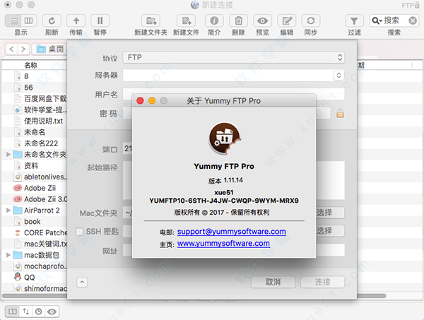
Task: Select the CORE Patcher item
Action: coord(45,232)
